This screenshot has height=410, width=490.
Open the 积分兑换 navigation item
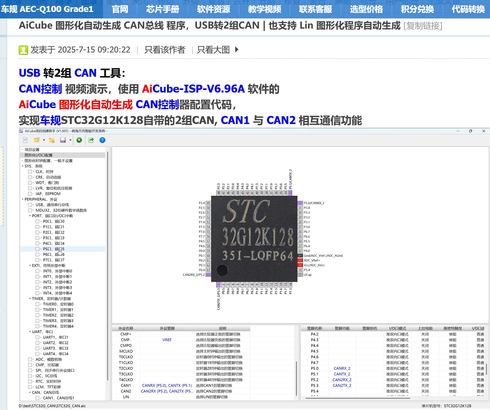click(x=418, y=9)
